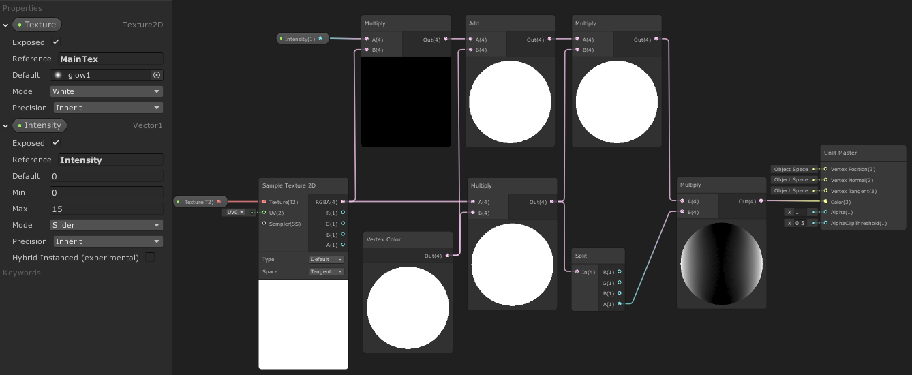
Task: Click the Reference field containing Intensity
Action: coord(110,160)
